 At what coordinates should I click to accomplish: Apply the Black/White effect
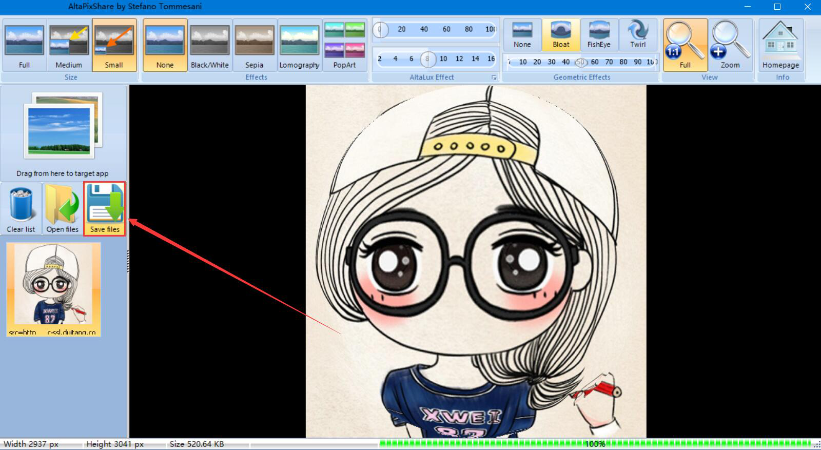tap(210, 45)
